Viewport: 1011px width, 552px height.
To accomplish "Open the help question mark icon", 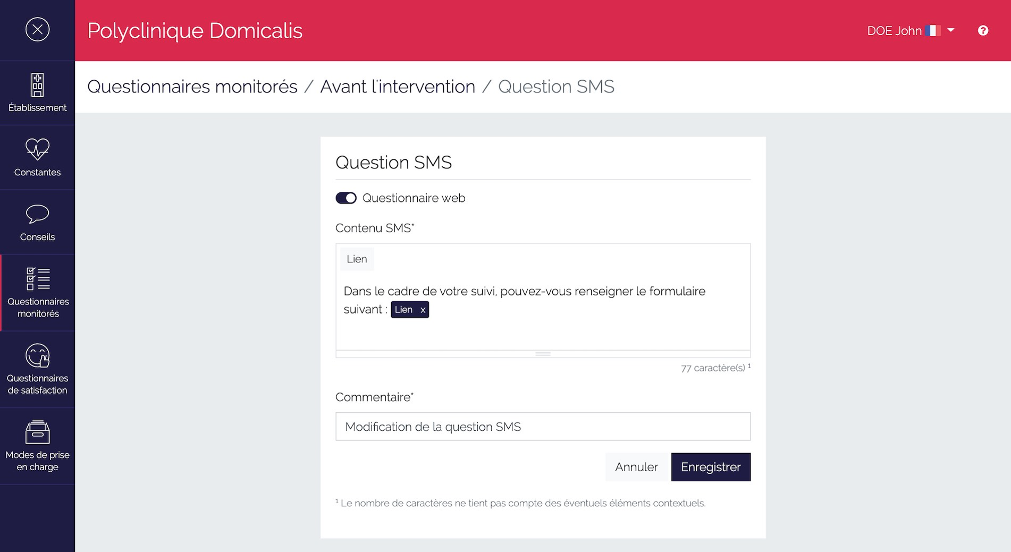I will [983, 30].
